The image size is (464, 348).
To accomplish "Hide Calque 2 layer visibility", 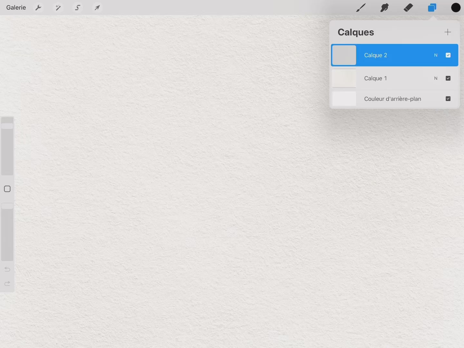I will coord(448,55).
